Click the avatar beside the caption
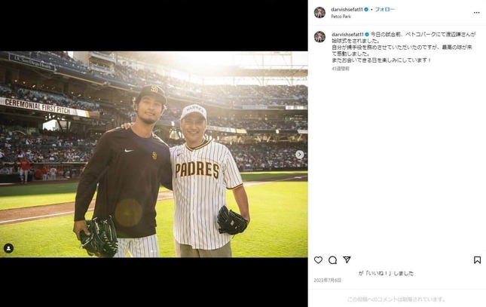 tap(319, 36)
